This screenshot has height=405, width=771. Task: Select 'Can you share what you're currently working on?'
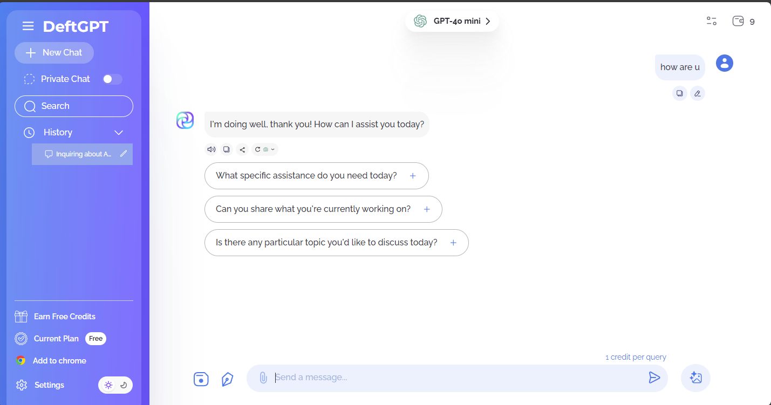[x=323, y=209]
